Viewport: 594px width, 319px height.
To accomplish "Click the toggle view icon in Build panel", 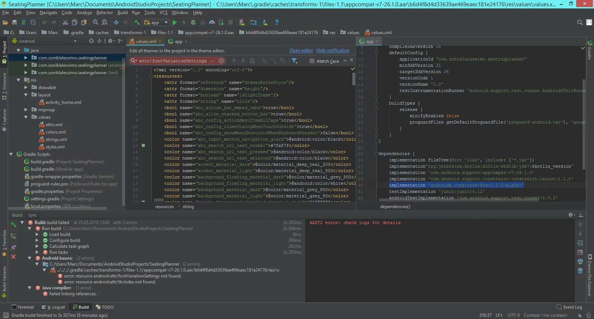I will click(13, 236).
